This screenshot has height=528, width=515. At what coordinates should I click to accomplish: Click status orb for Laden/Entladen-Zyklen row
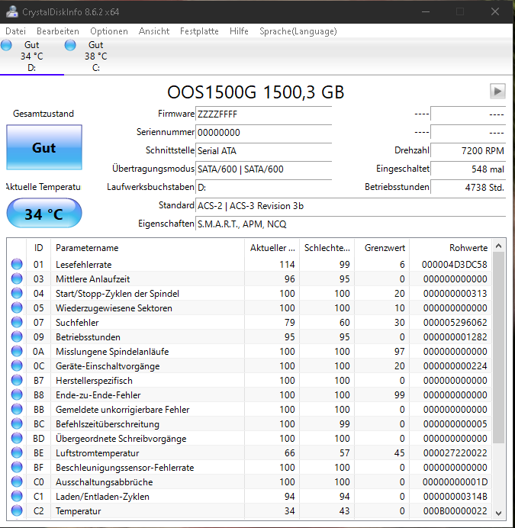pyautogui.click(x=17, y=496)
